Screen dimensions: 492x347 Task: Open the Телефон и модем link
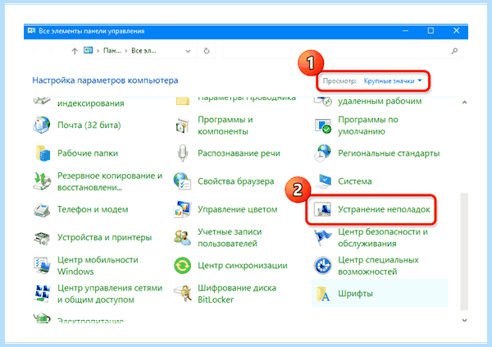93,209
